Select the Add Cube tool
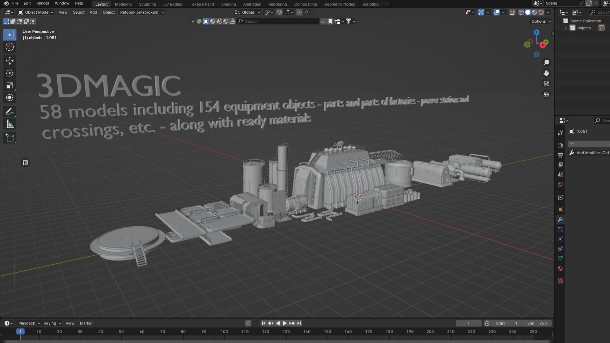 click(x=10, y=138)
